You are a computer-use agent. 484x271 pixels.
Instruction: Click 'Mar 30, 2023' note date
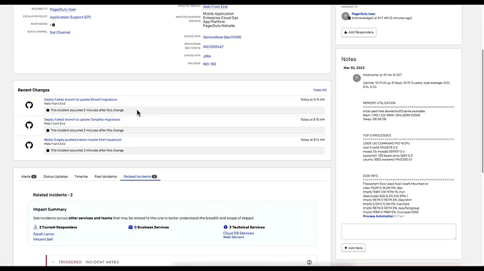point(354,68)
